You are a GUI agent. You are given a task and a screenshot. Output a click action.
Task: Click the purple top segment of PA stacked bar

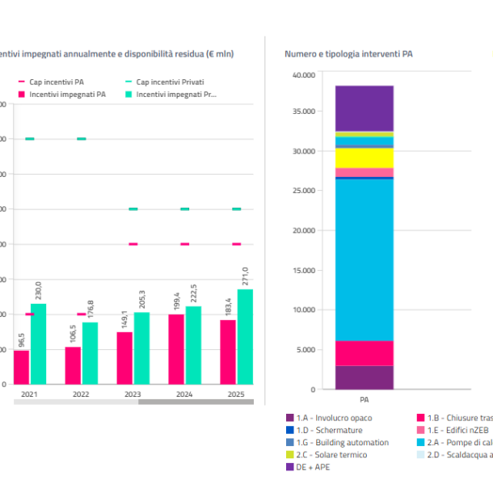click(364, 108)
